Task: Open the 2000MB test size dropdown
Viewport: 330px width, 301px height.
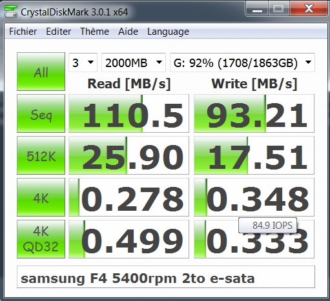Action: pos(134,63)
